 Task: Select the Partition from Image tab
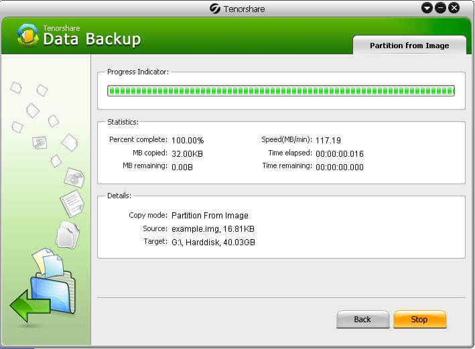pos(409,46)
